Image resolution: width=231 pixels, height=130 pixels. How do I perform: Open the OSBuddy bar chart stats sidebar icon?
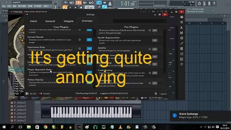coord(182,33)
